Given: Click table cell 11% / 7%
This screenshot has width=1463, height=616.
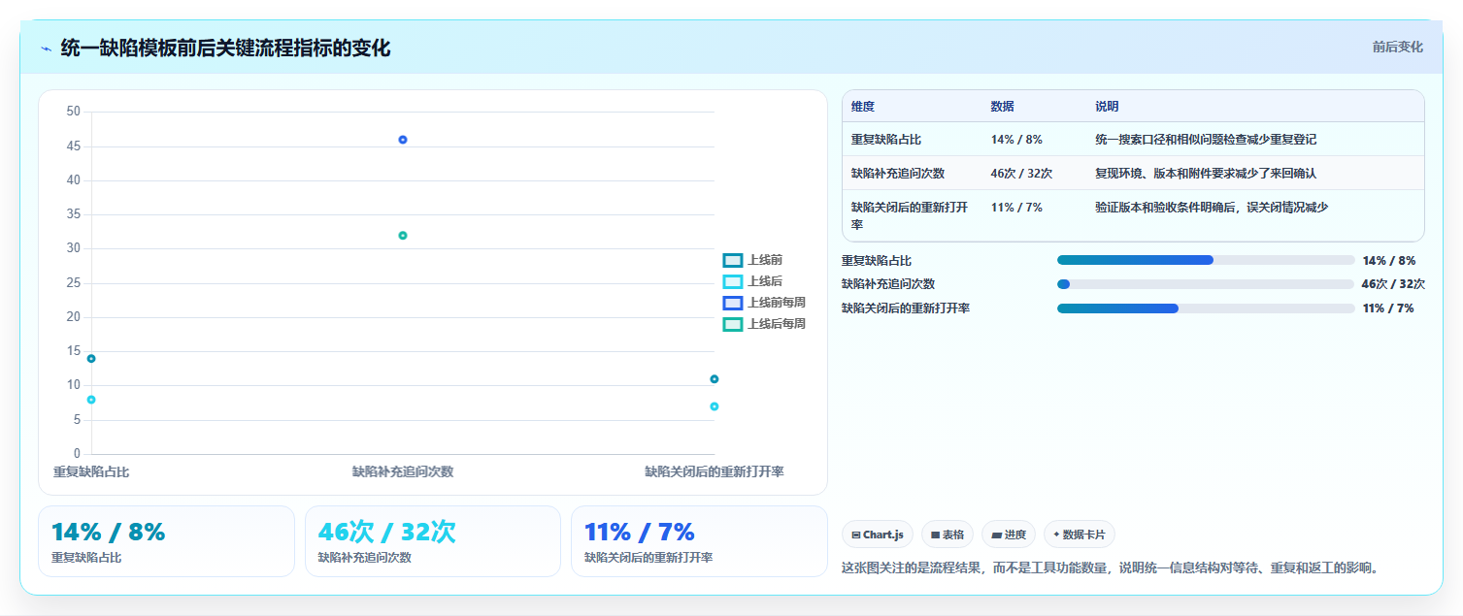Looking at the screenshot, I should coord(1016,207).
